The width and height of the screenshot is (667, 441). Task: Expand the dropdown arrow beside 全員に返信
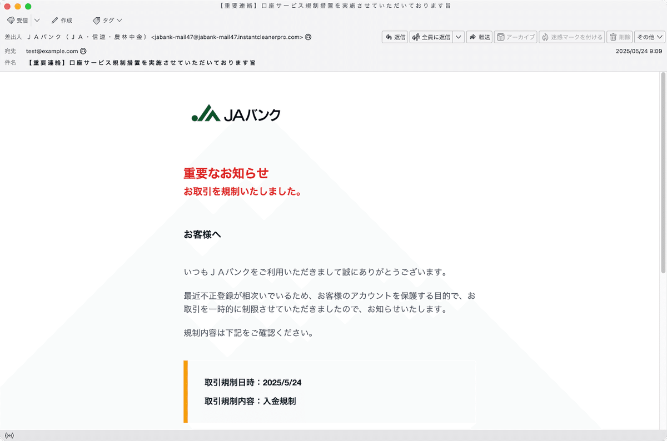(459, 37)
